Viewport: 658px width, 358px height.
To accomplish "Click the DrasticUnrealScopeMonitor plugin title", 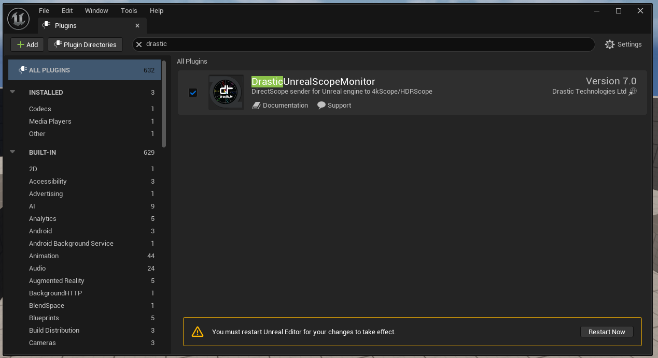I will (x=313, y=82).
